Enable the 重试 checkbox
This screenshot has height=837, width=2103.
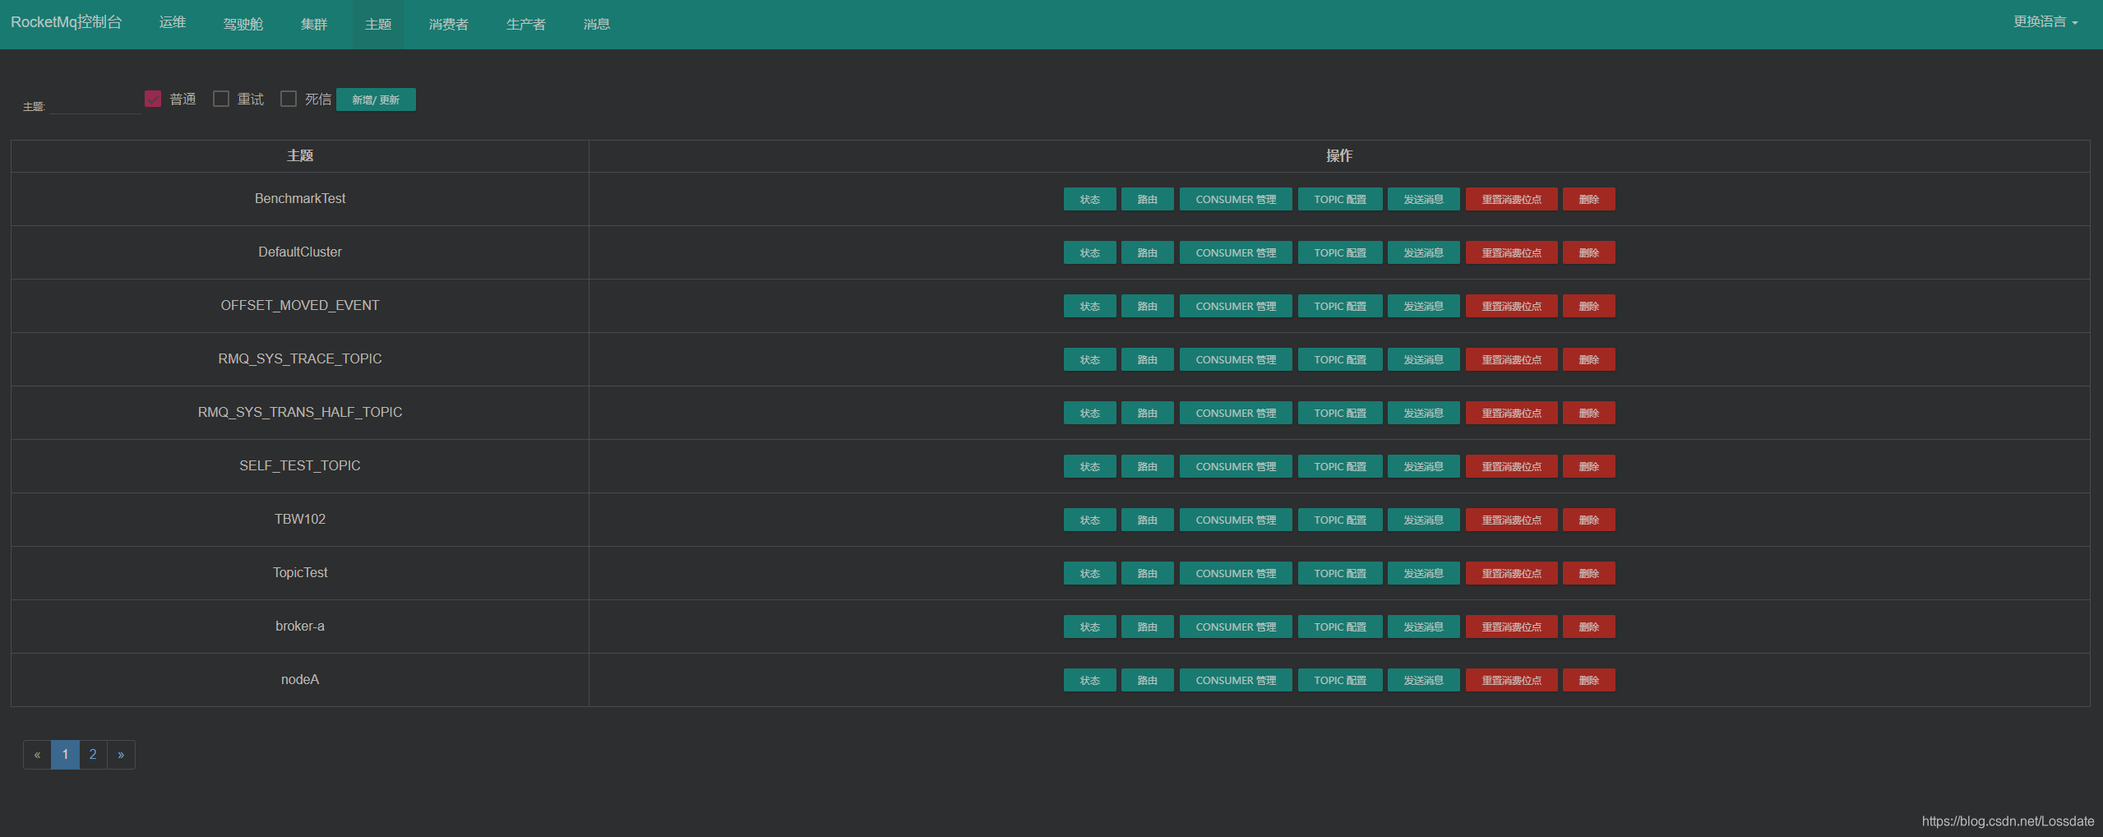tap(221, 99)
